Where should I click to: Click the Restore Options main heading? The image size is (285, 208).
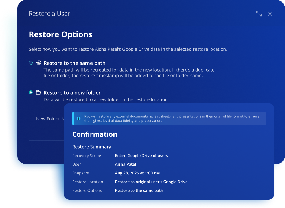(x=61, y=34)
